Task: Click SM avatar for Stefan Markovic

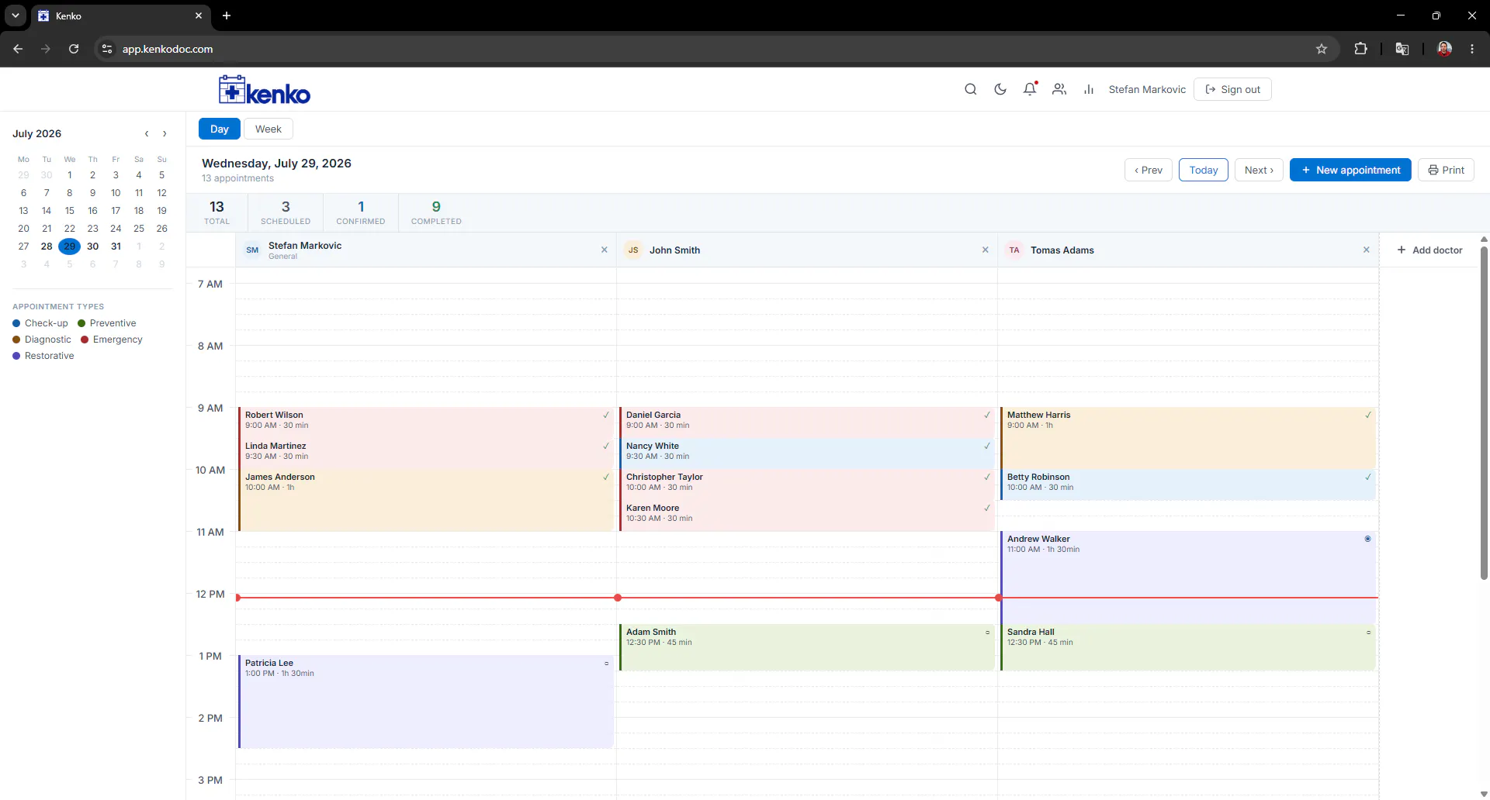Action: pos(252,250)
